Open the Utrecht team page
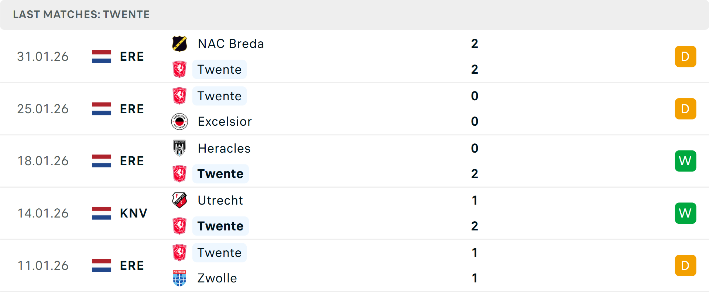 [x=220, y=200]
